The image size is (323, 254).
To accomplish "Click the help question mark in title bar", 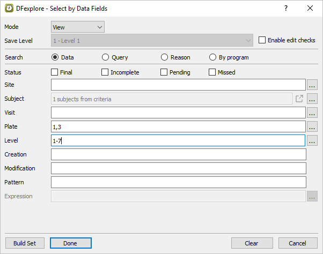I will (286, 8).
